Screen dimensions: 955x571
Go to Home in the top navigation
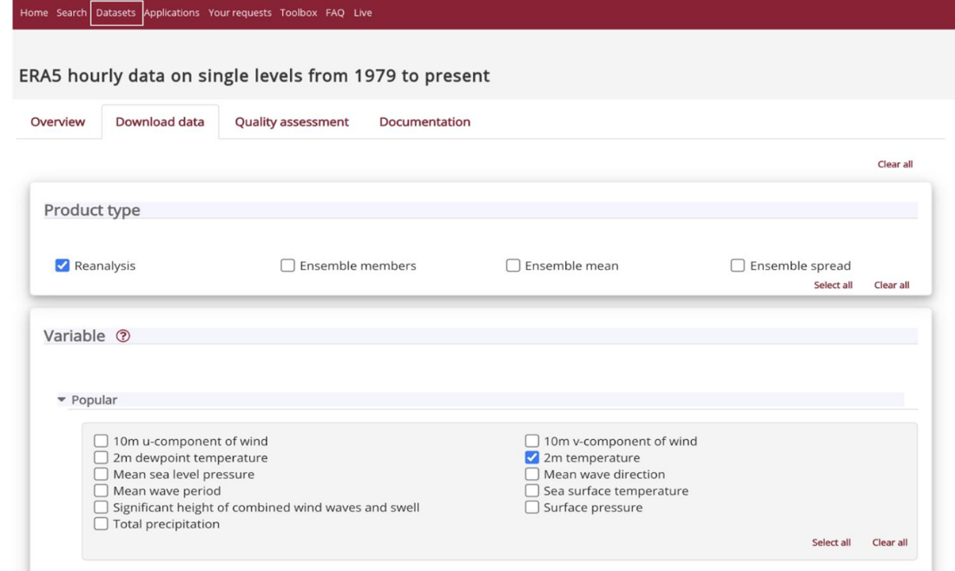click(34, 13)
